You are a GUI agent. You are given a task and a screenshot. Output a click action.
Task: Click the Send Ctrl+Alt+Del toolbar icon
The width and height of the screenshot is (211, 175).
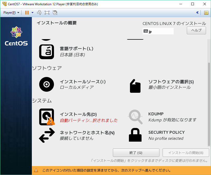pyautogui.click(x=39, y=13)
